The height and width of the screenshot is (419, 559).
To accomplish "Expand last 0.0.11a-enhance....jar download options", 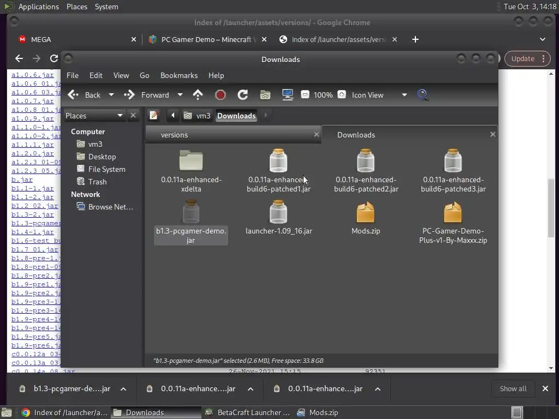I will 378,388.
